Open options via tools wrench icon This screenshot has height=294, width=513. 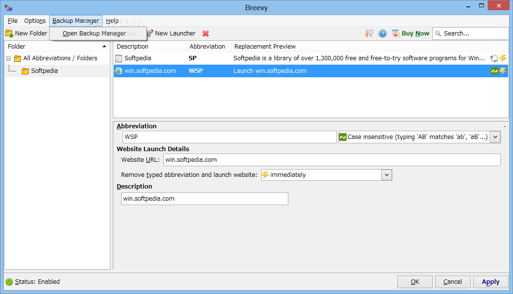[369, 34]
